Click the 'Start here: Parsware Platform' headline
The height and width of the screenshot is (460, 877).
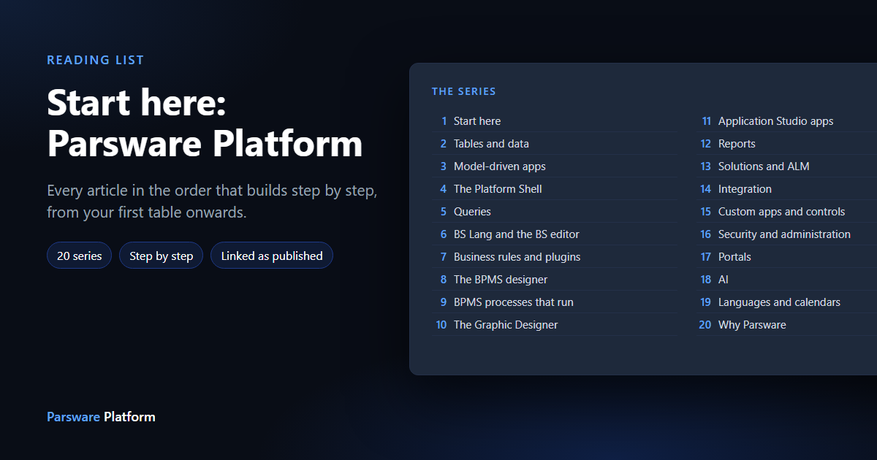[205, 123]
